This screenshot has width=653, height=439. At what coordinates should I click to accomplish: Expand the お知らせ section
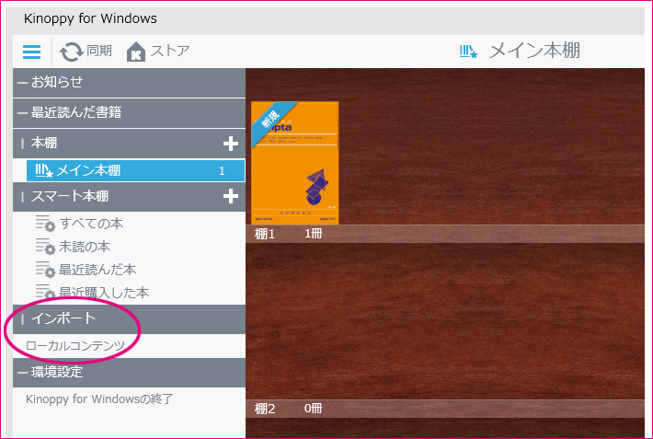(129, 82)
